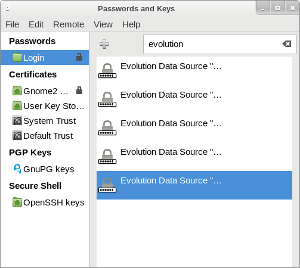Open the Remote menu
The height and width of the screenshot is (268, 300).
pos(69,24)
